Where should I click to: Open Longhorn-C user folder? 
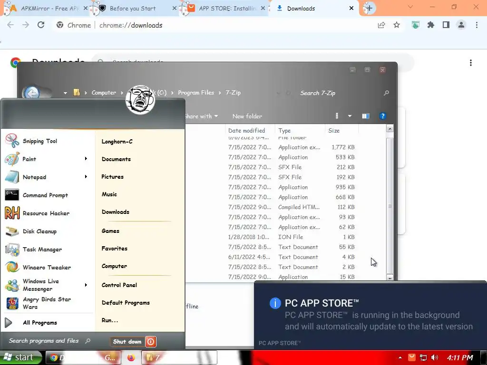coord(117,142)
